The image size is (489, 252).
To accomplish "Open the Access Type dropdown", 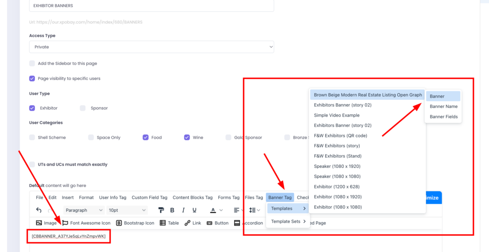I will pyautogui.click(x=151, y=47).
